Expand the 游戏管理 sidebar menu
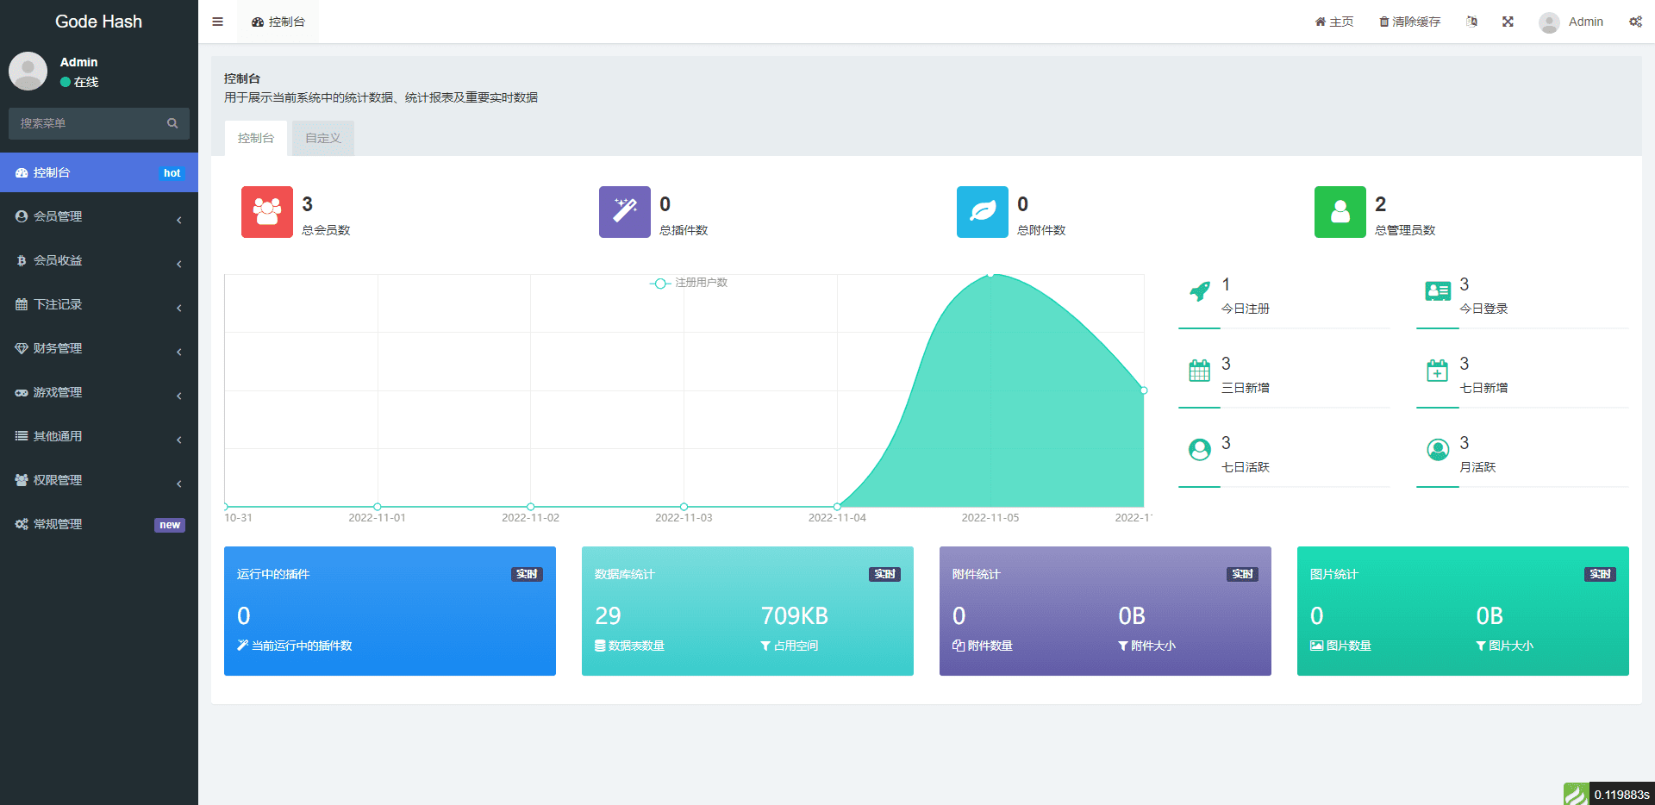The width and height of the screenshot is (1655, 805). [98, 392]
